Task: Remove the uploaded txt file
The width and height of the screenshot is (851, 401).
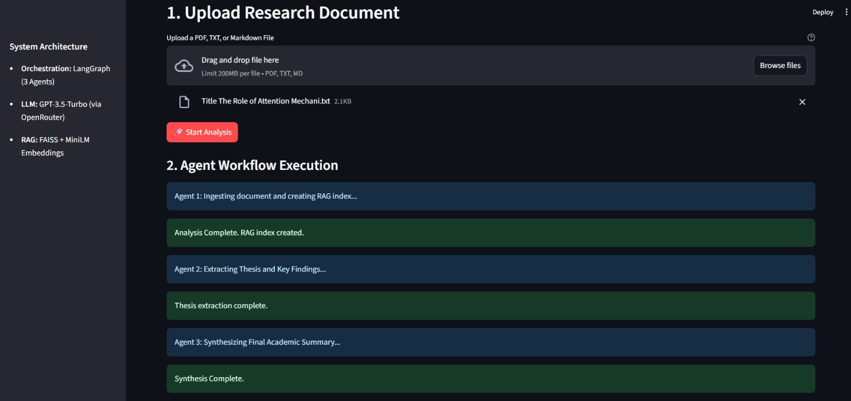Action: 802,102
